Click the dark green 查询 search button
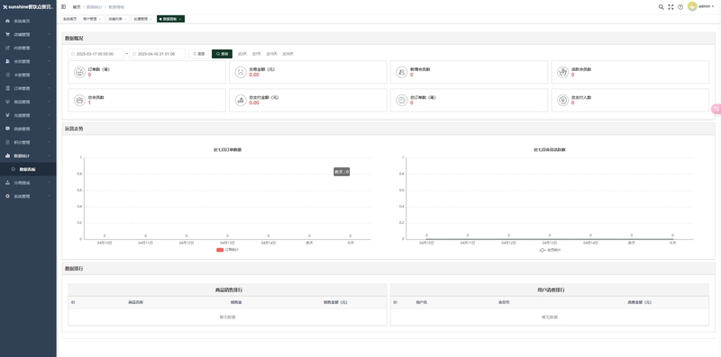This screenshot has height=357, width=721. coord(222,54)
